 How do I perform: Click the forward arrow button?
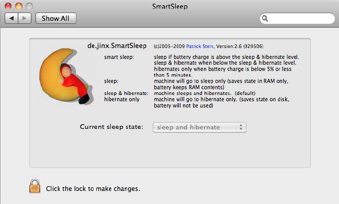pyautogui.click(x=25, y=18)
